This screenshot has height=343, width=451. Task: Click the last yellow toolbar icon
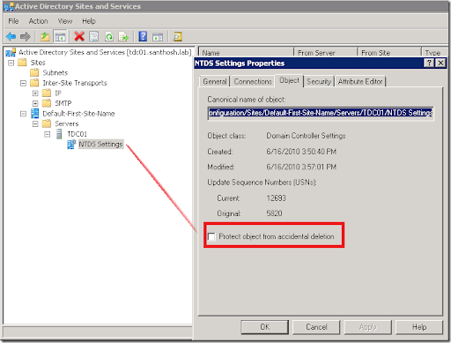click(178, 37)
